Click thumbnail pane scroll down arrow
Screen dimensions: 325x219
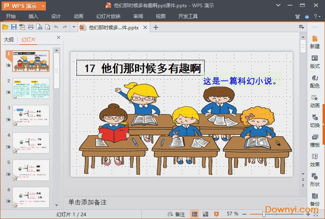click(x=56, y=205)
